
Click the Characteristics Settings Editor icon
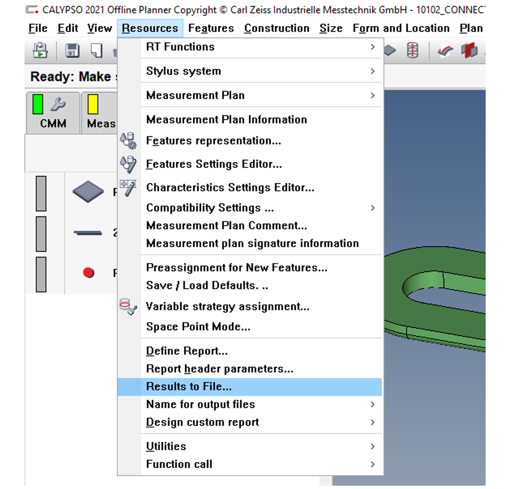click(x=128, y=188)
